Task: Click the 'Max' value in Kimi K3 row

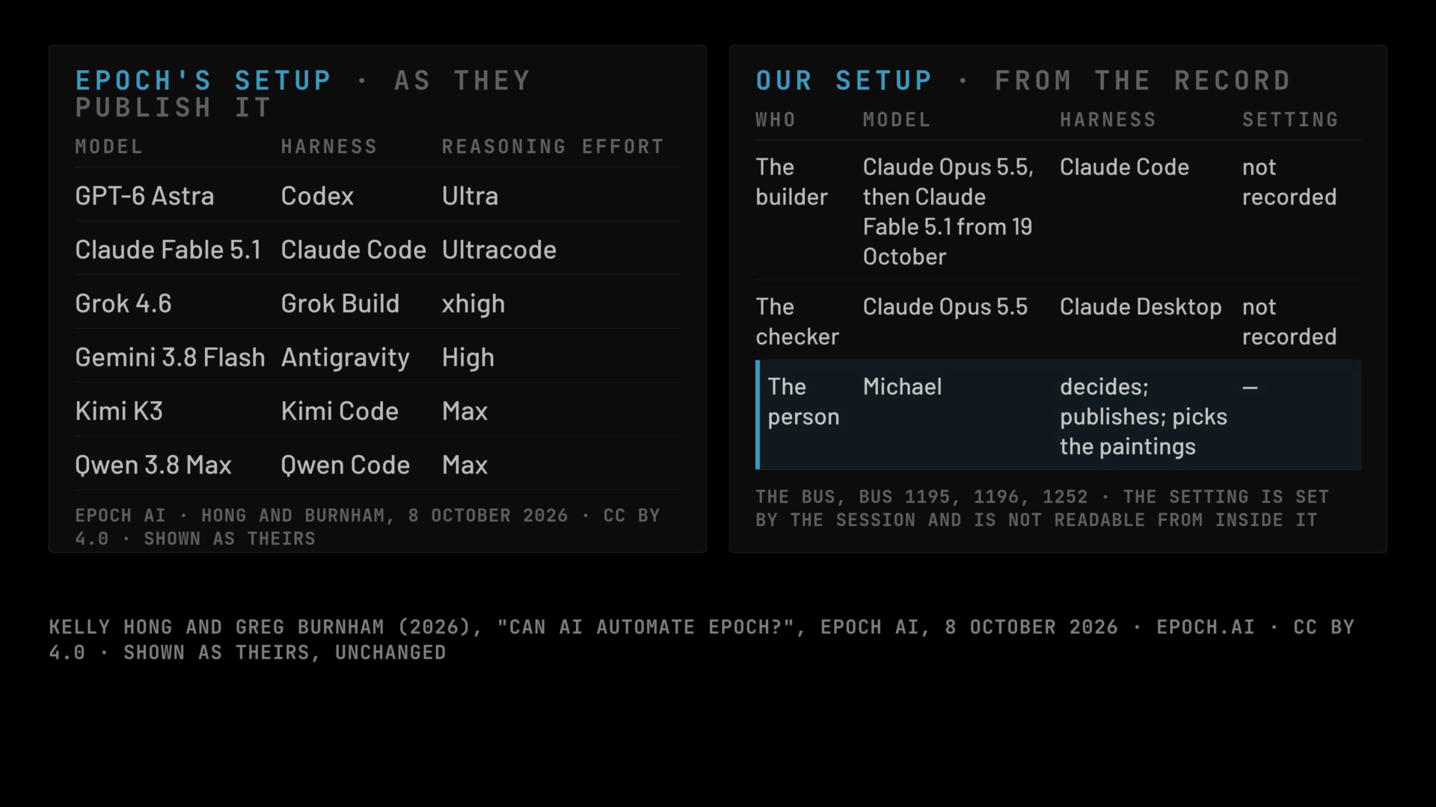Action: (464, 411)
